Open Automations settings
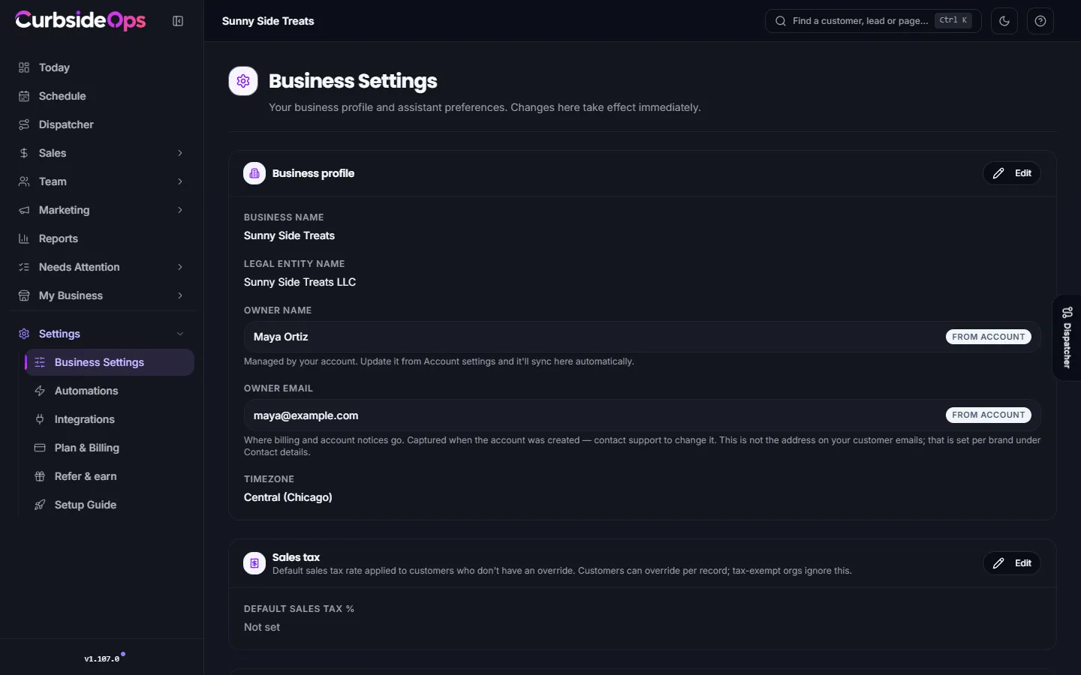The width and height of the screenshot is (1081, 675). pyautogui.click(x=110, y=391)
